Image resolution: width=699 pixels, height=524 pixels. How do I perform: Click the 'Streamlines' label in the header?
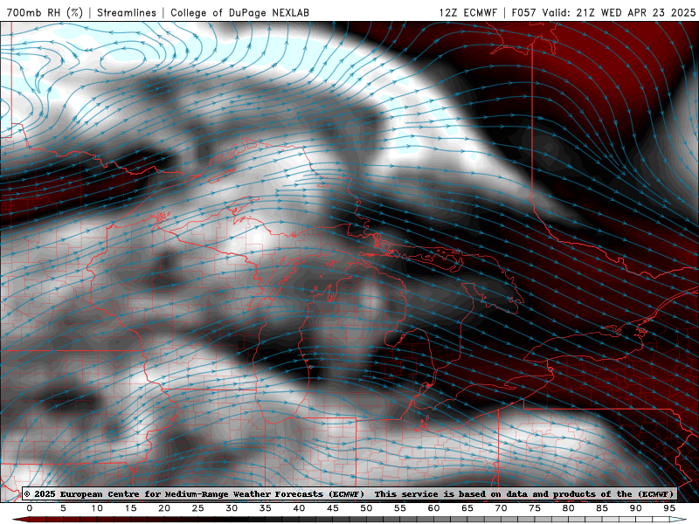[x=127, y=12]
